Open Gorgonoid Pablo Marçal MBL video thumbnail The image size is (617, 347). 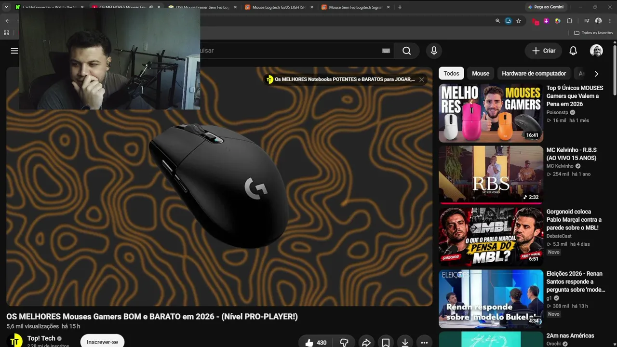click(491, 237)
